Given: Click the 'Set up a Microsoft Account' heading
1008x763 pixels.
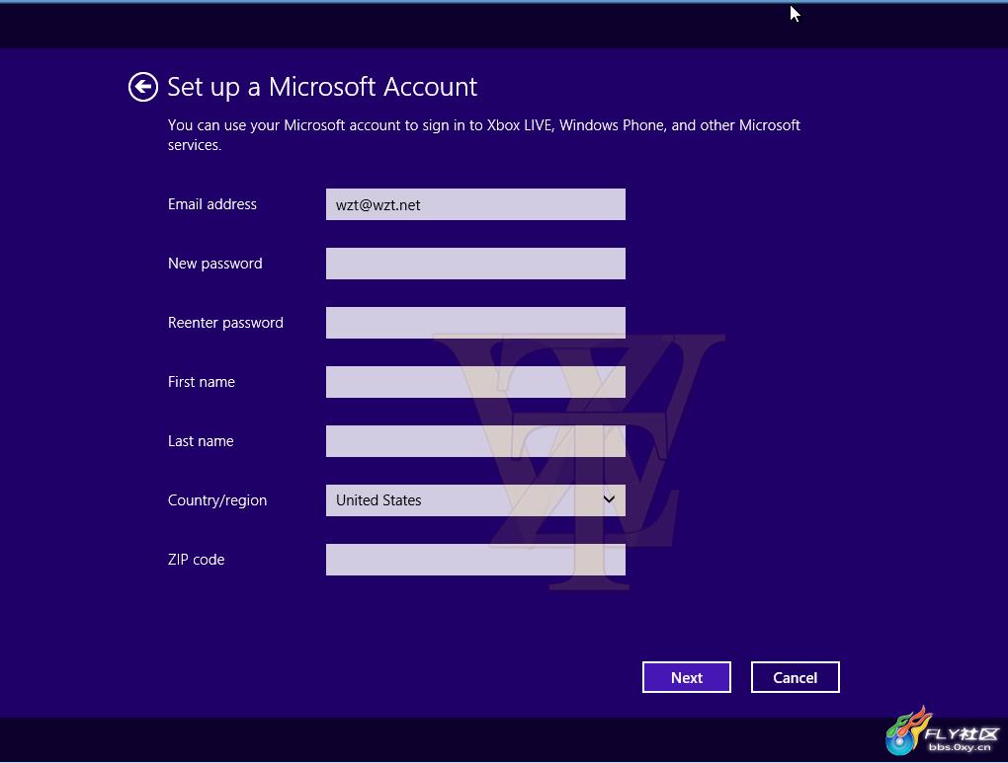Looking at the screenshot, I should tap(322, 87).
